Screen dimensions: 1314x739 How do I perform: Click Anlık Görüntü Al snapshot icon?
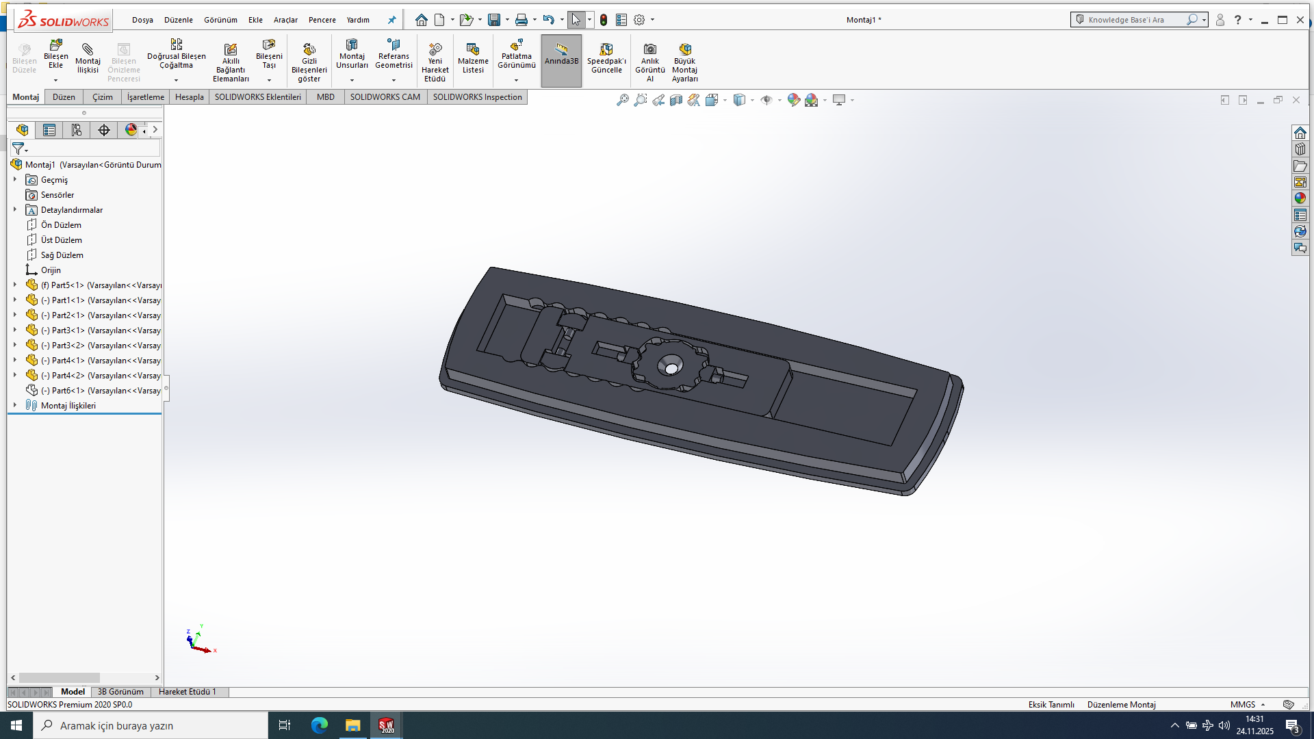tap(649, 50)
